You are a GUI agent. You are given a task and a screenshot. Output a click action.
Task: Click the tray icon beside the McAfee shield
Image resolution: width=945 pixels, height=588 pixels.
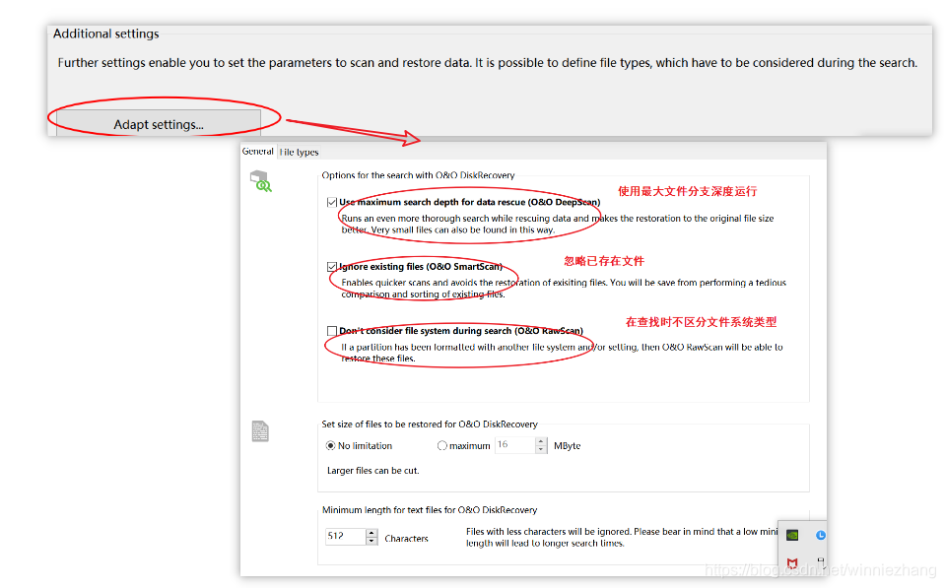pos(821,562)
